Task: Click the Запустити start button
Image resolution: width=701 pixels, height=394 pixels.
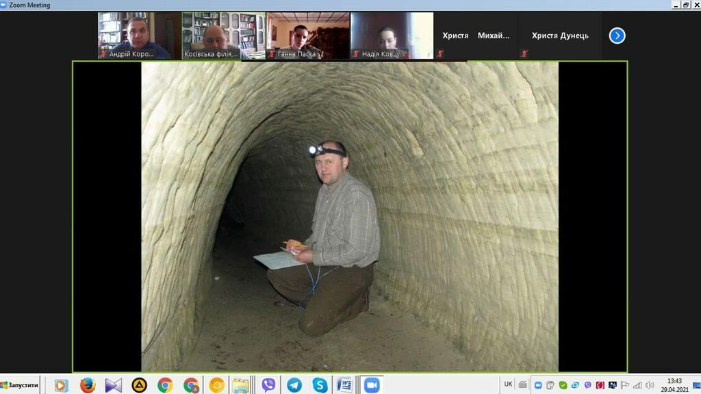Action: pyautogui.click(x=20, y=385)
